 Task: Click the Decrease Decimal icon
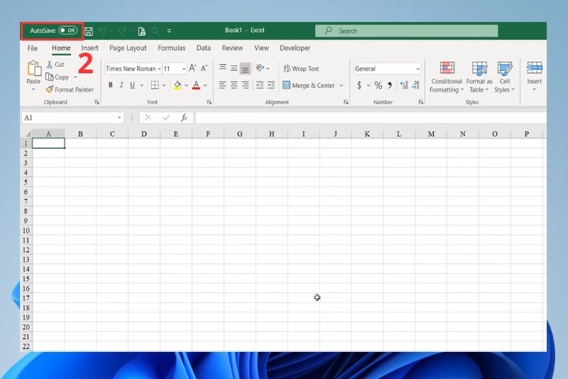point(415,85)
